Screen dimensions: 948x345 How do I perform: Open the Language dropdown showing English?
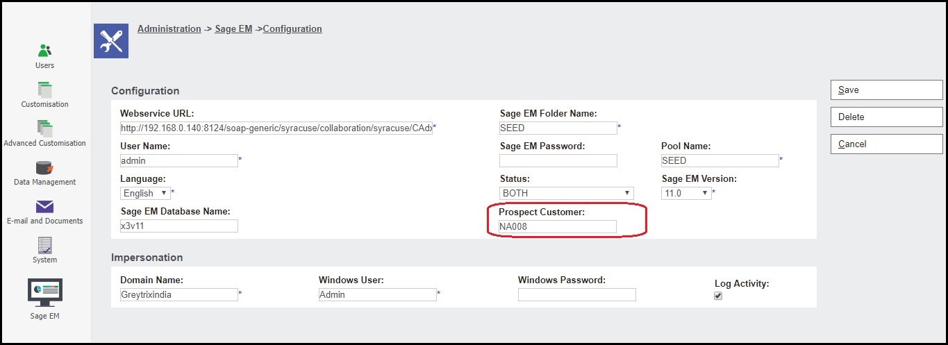point(145,193)
